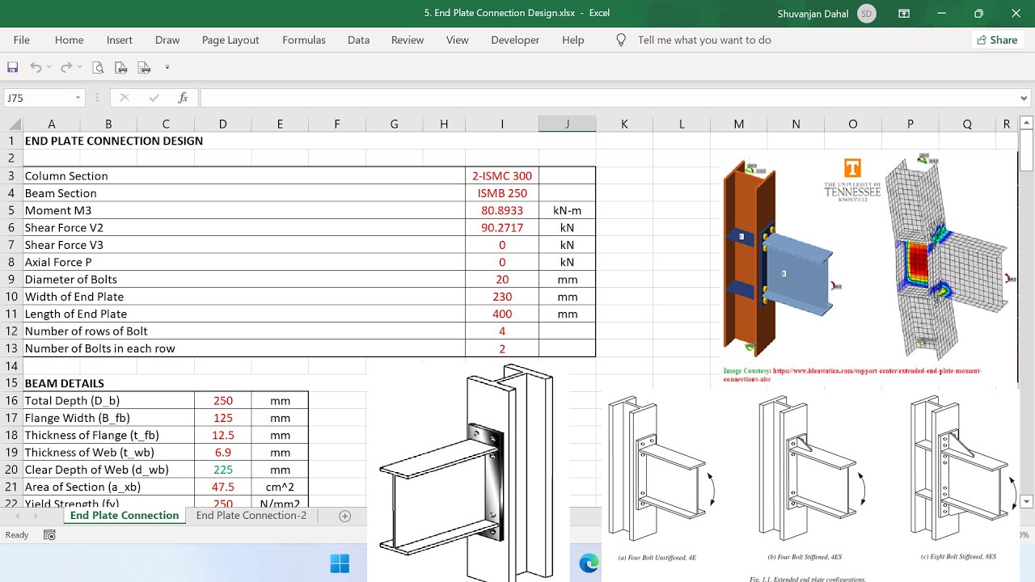Open the Draw ribbon tab
This screenshot has width=1035, height=582.
pos(167,40)
